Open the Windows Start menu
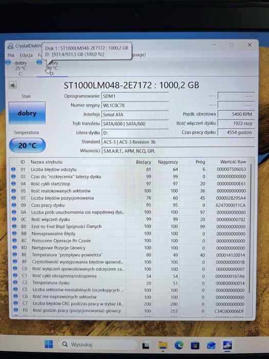Screen dimensions: 269x359 coord(49,344)
